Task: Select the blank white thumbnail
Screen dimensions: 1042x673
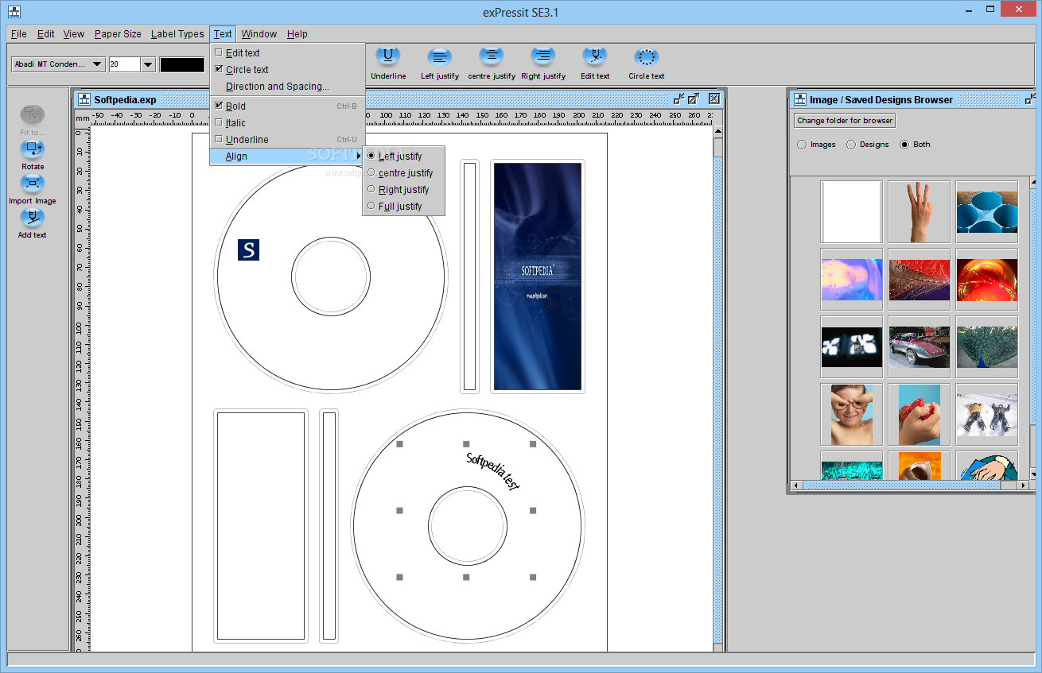Action: (851, 211)
